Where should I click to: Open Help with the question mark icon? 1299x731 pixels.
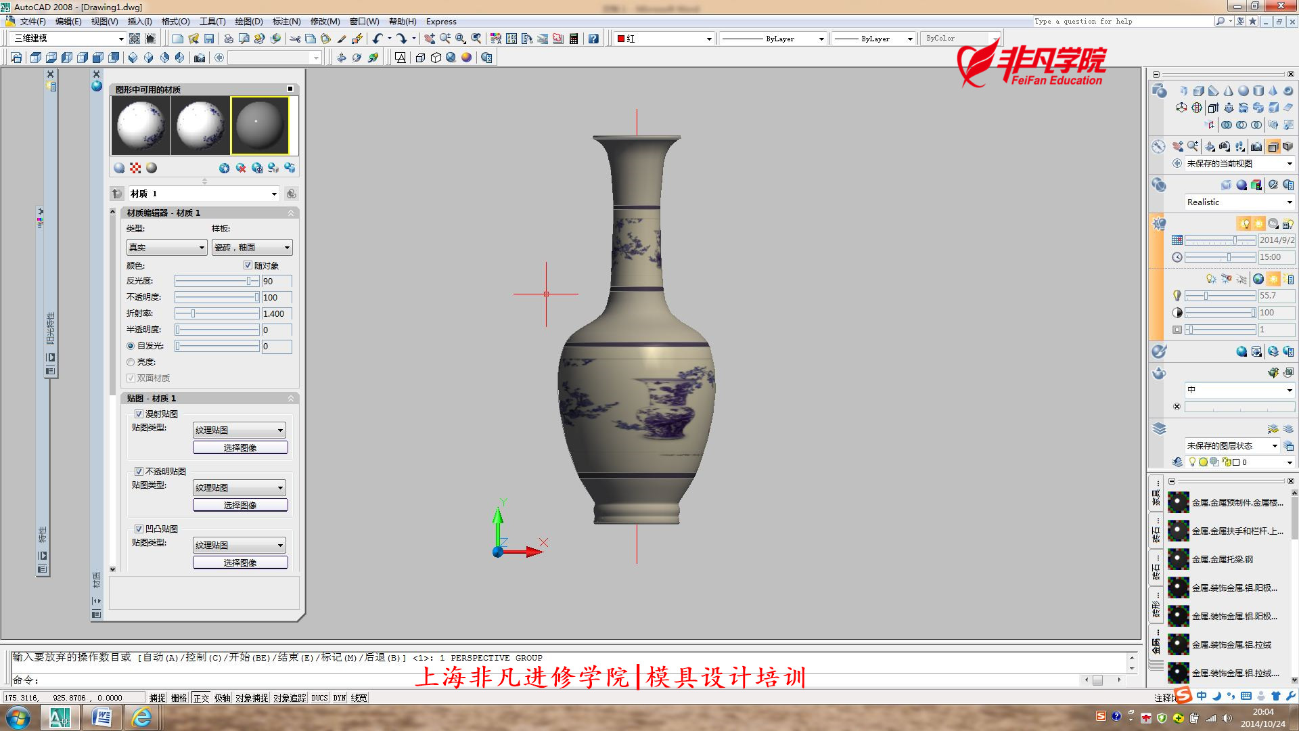pos(593,39)
